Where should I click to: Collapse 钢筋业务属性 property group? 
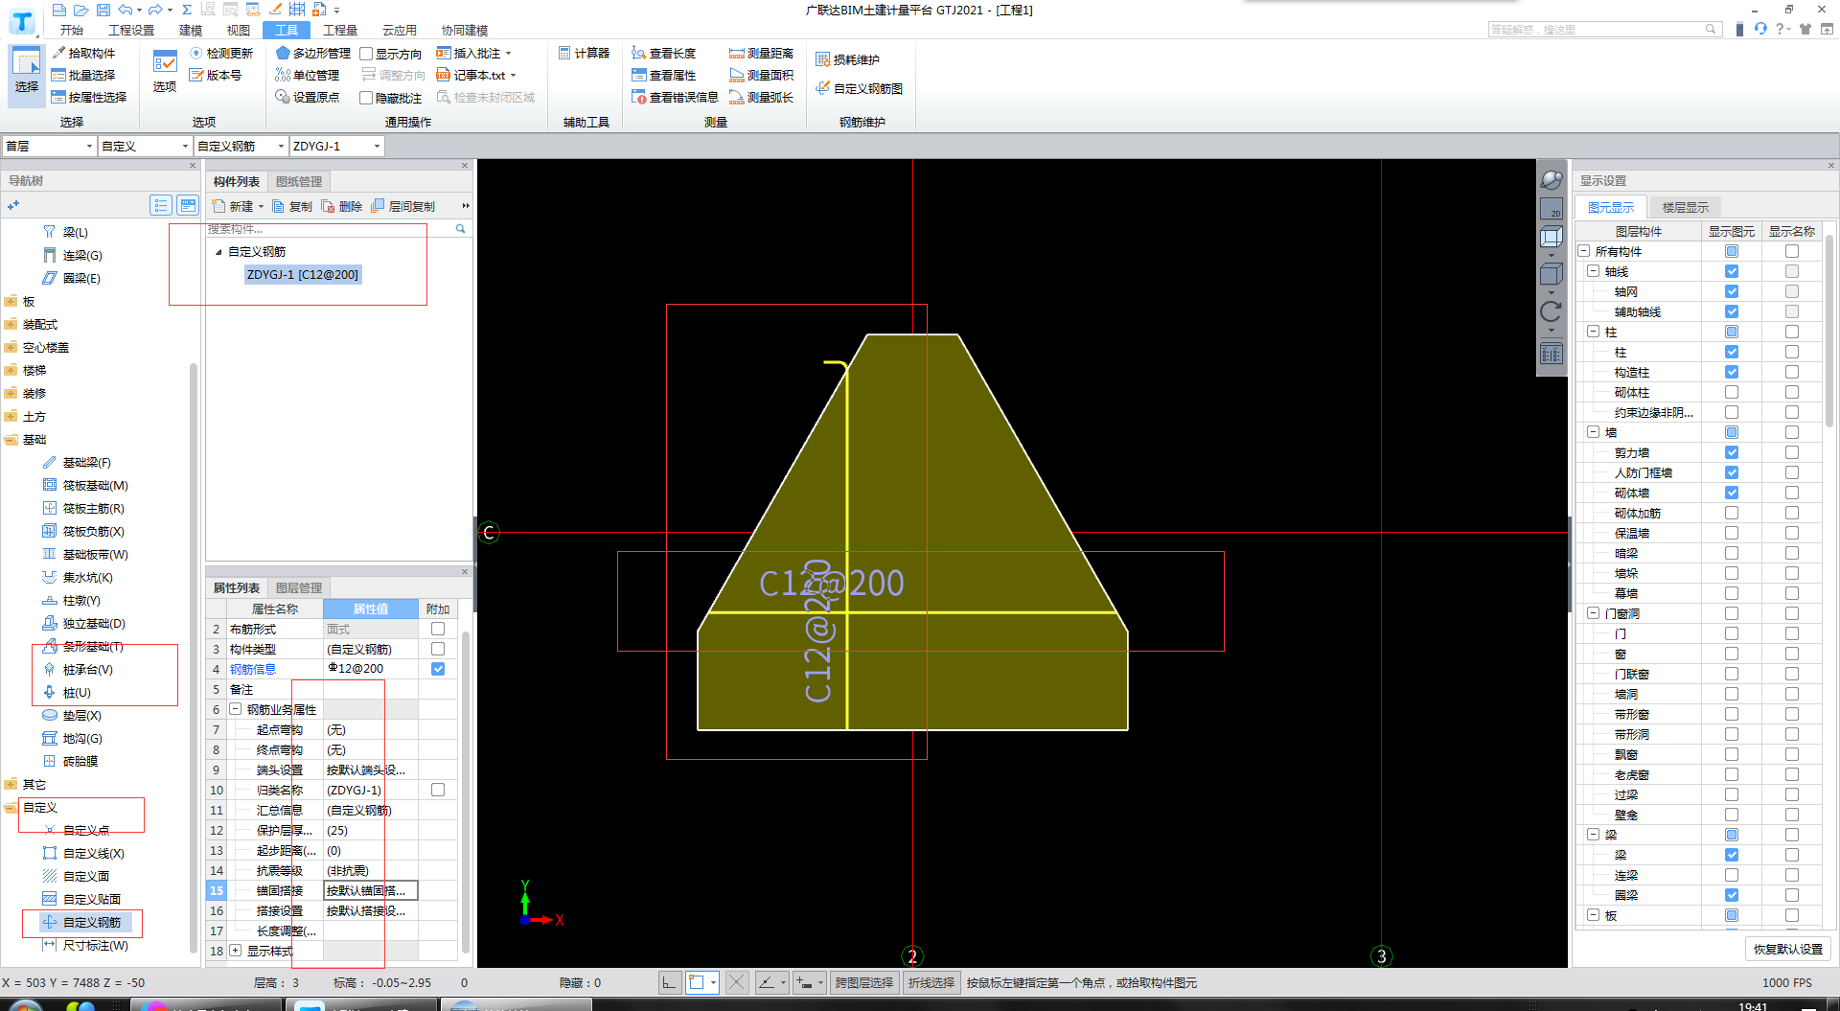[x=235, y=709]
